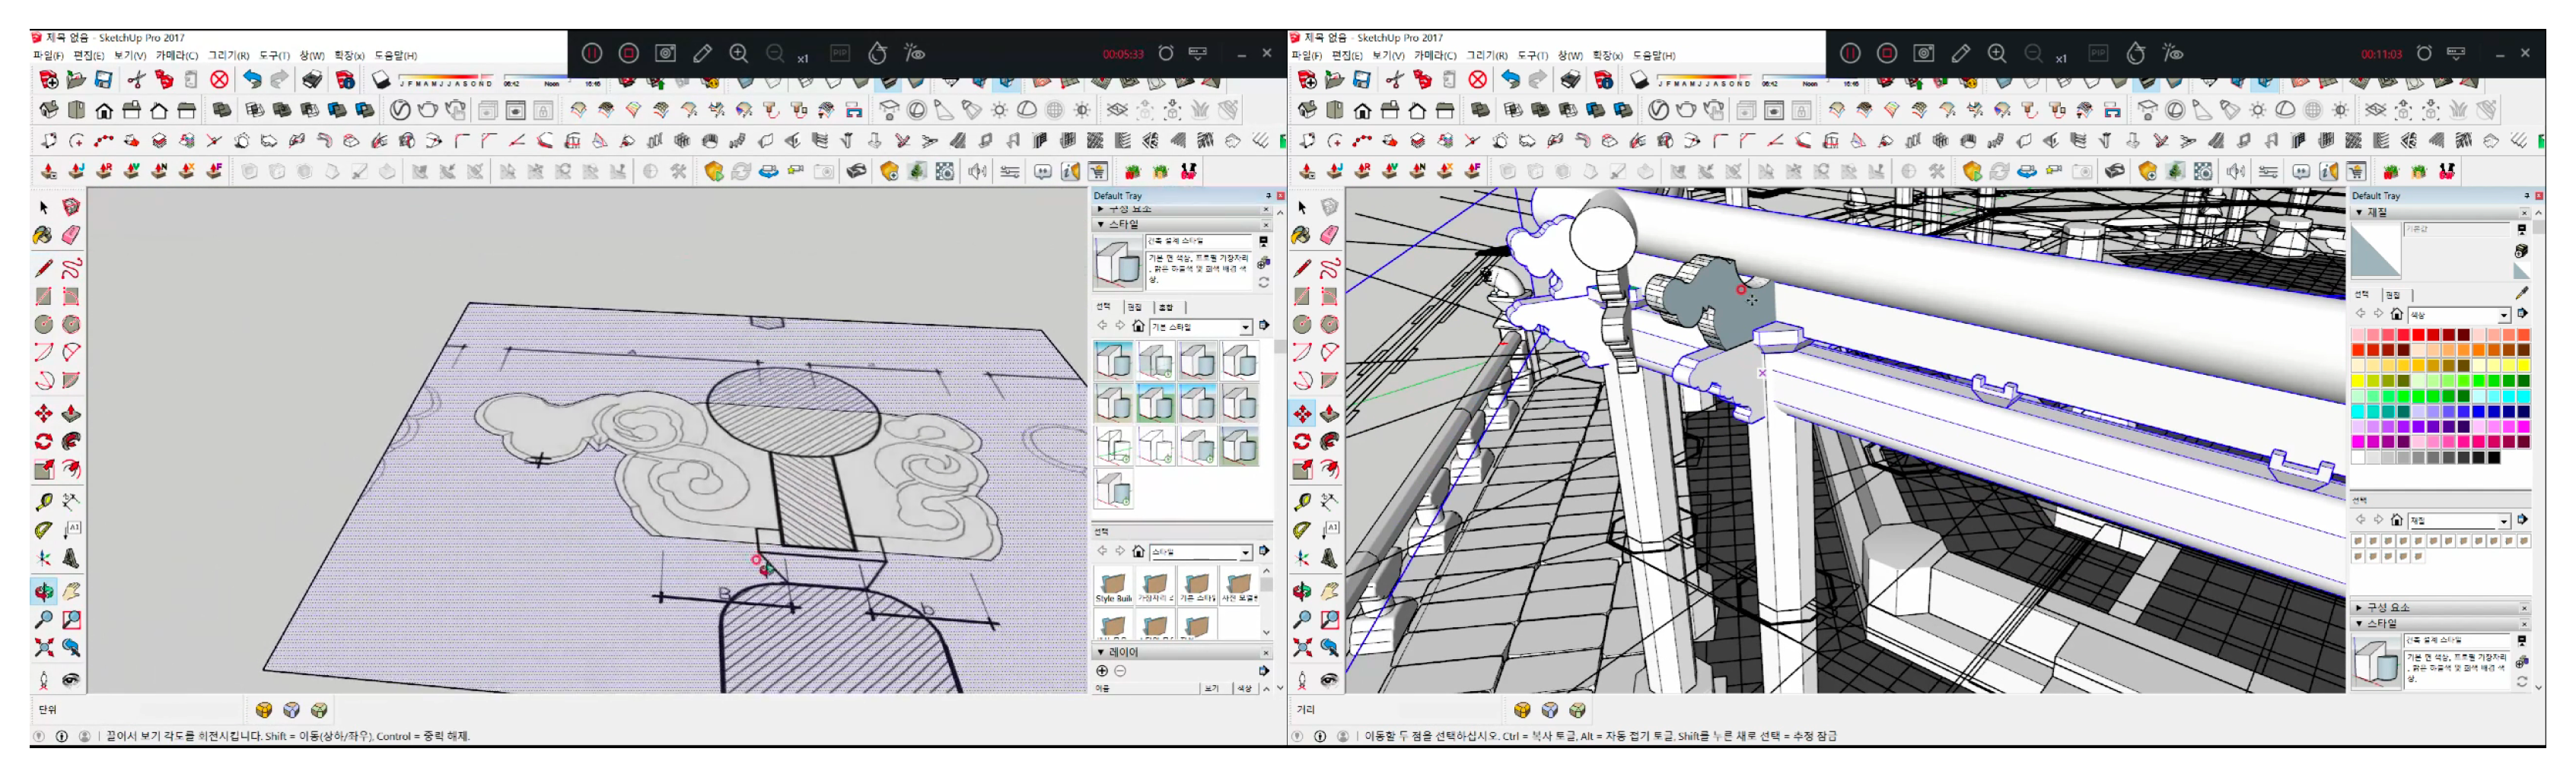
Task: Open the 파일(F) menu in left window
Action: pyautogui.click(x=47, y=55)
